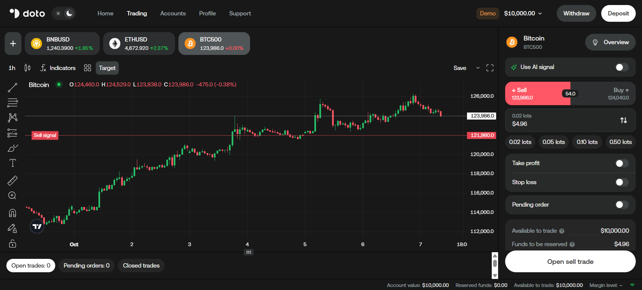Add a new instrument with plus button

click(13, 44)
